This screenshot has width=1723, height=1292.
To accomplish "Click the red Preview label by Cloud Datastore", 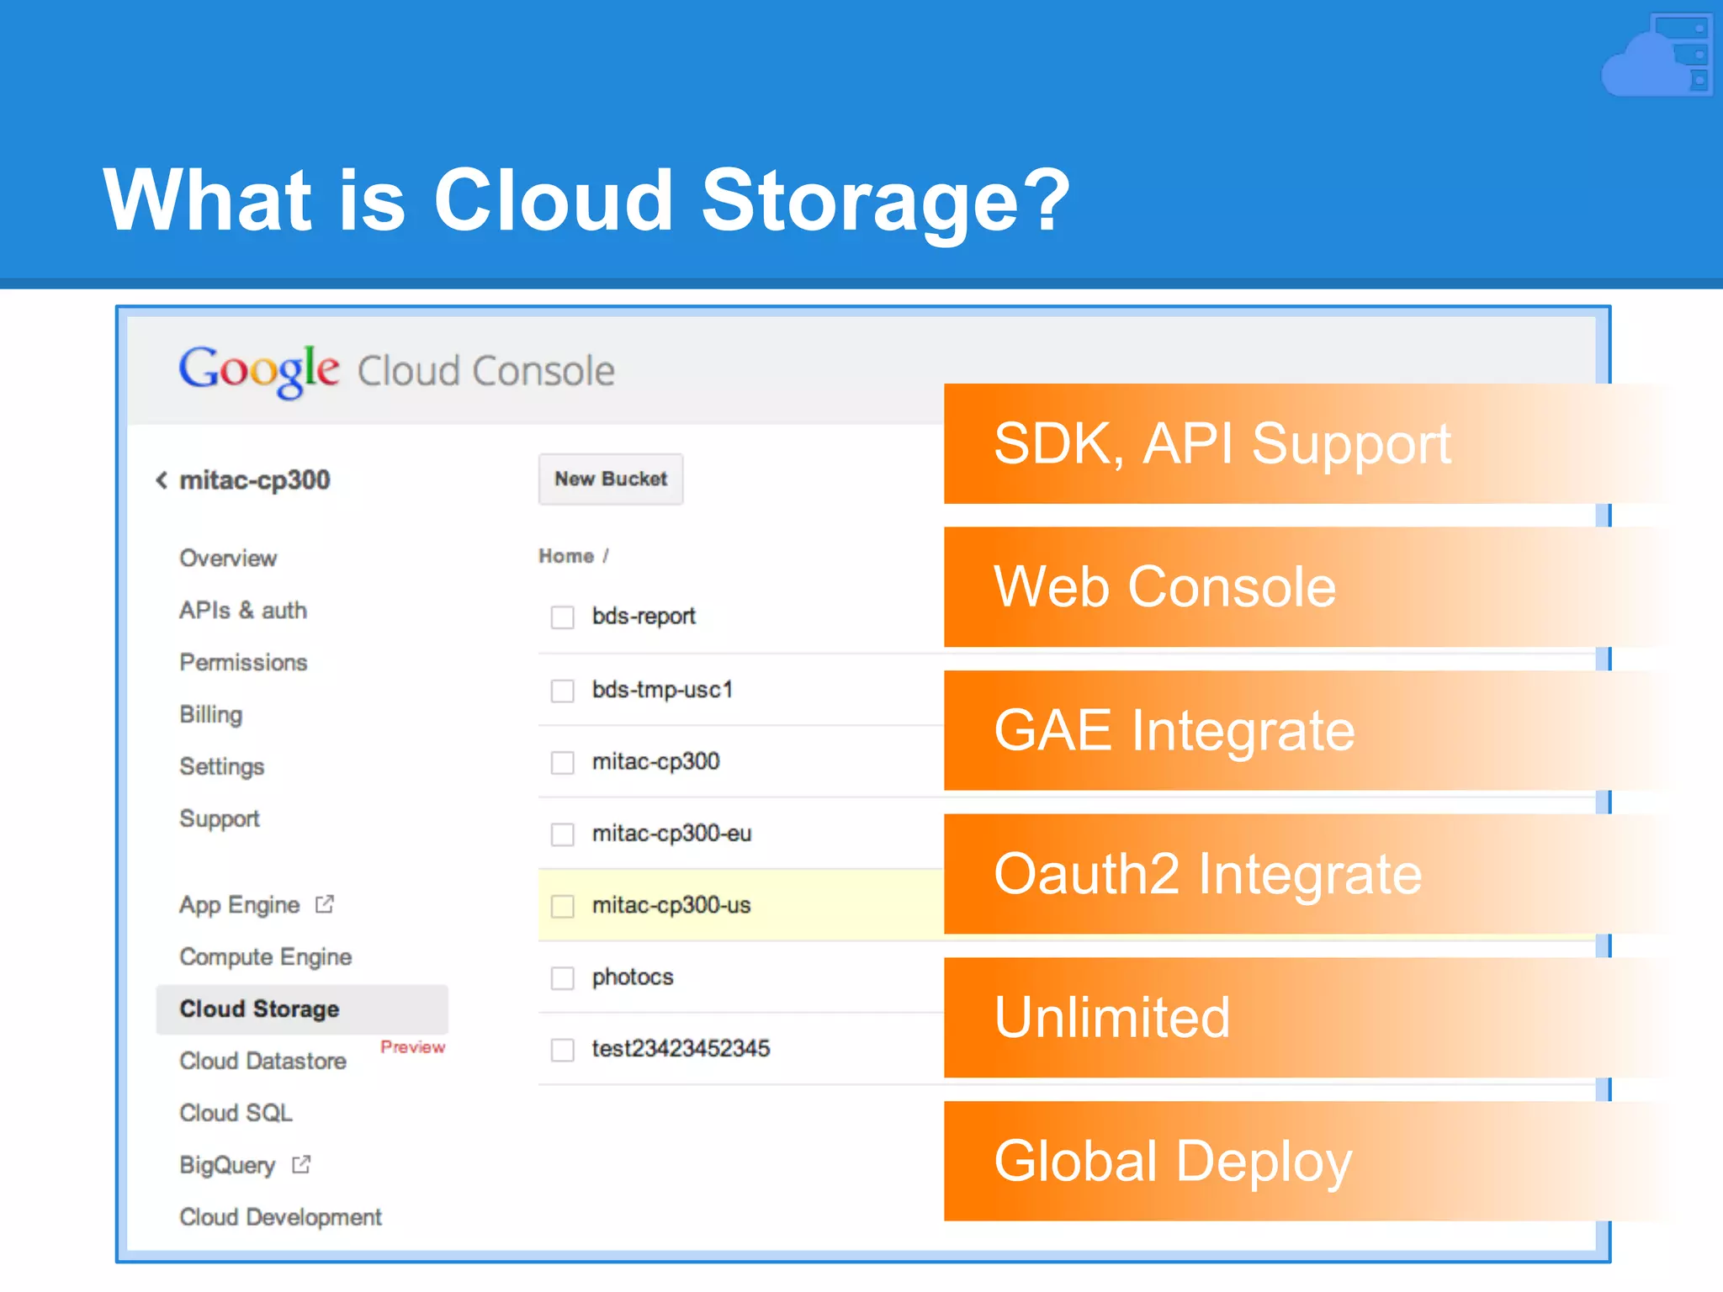I will pyautogui.click(x=412, y=1047).
